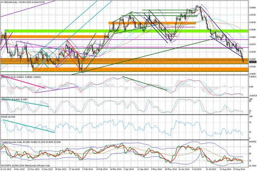Select the 0.8715 price axis label
This screenshot has height=171, width=257.
(x=253, y=15)
